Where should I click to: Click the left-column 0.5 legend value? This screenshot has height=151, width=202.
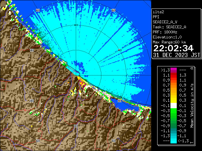166,90
